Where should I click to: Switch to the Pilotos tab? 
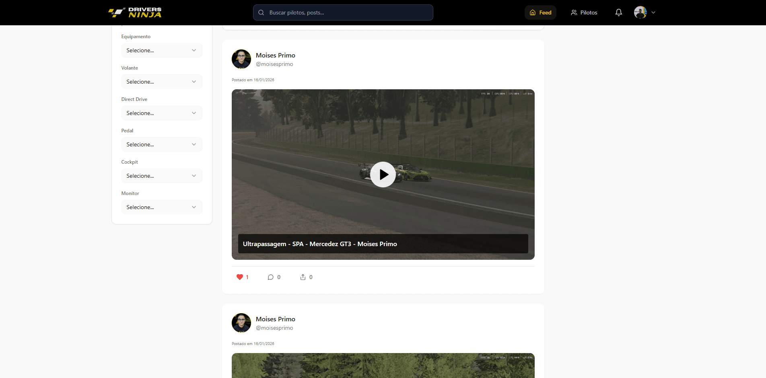point(584,12)
